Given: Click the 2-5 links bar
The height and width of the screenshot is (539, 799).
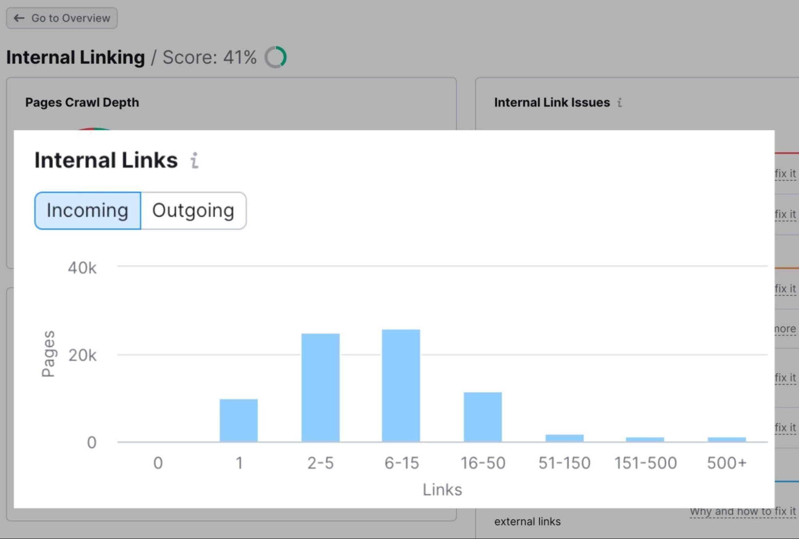Looking at the screenshot, I should [x=321, y=387].
